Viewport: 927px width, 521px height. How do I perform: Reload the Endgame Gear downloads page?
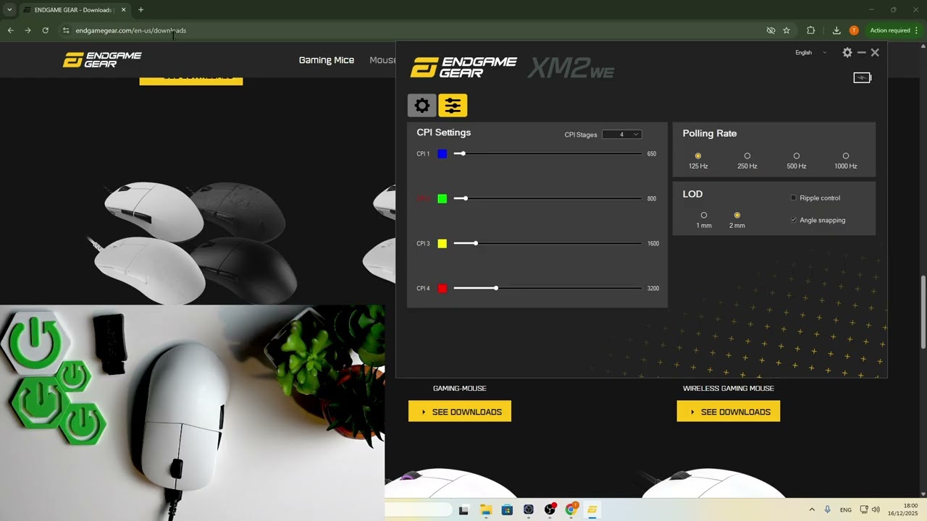point(45,30)
